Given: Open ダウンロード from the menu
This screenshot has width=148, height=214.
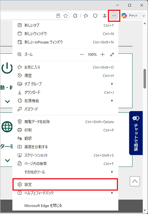Looking at the screenshot, I should click(65, 92).
